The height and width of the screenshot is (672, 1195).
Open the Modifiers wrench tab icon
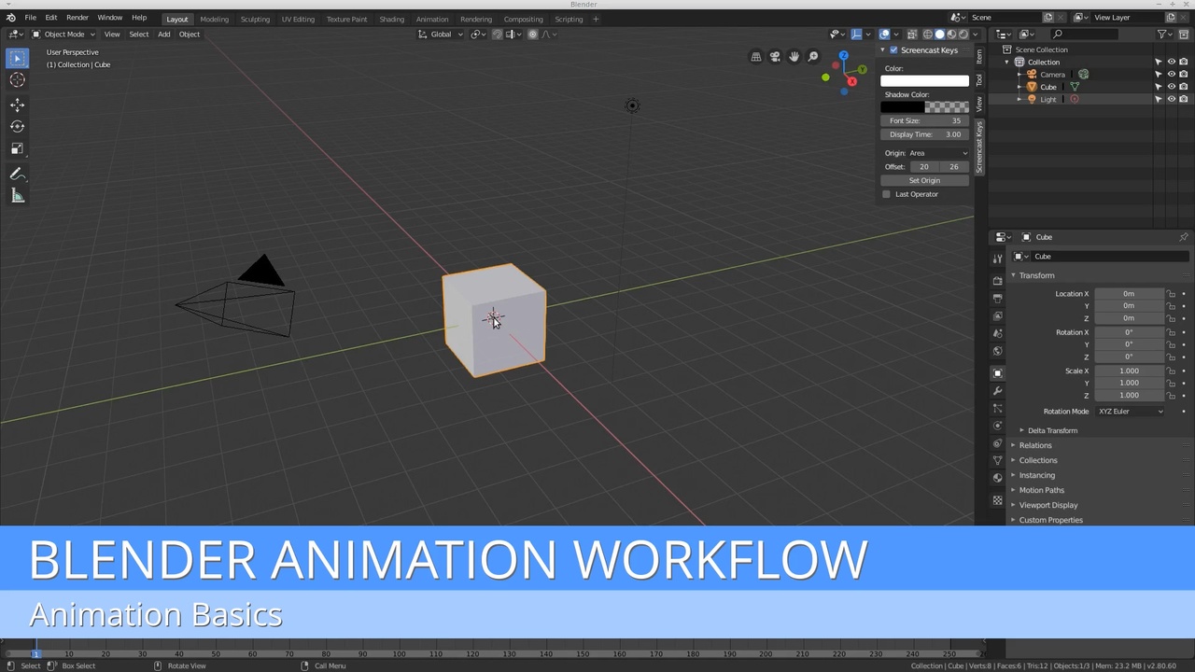[x=998, y=391]
